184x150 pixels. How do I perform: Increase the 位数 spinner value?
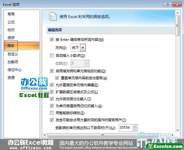pos(87,62)
